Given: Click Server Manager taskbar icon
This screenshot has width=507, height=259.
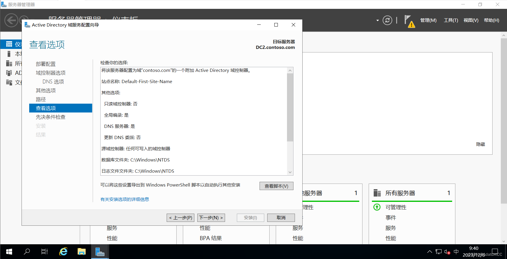Looking at the screenshot, I should click(100, 252).
